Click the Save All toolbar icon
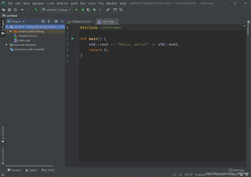The height and width of the screenshot is (177, 251). click(9, 9)
